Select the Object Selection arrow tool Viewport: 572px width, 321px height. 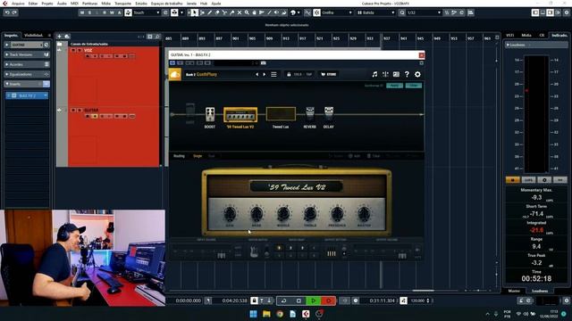pos(195,12)
